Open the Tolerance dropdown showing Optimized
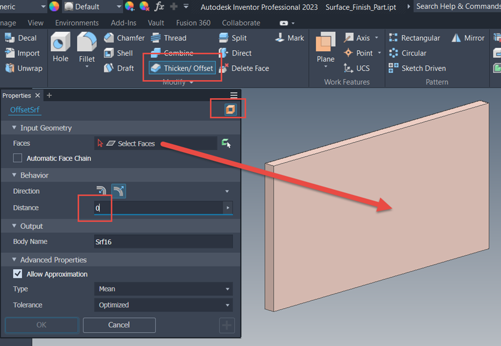 pyautogui.click(x=163, y=305)
